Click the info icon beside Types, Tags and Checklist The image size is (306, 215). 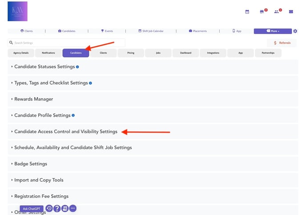coord(90,83)
